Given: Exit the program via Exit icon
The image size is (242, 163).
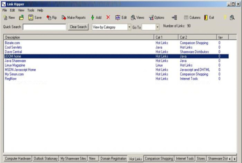Looking at the screenshot, I should tap(206, 18).
